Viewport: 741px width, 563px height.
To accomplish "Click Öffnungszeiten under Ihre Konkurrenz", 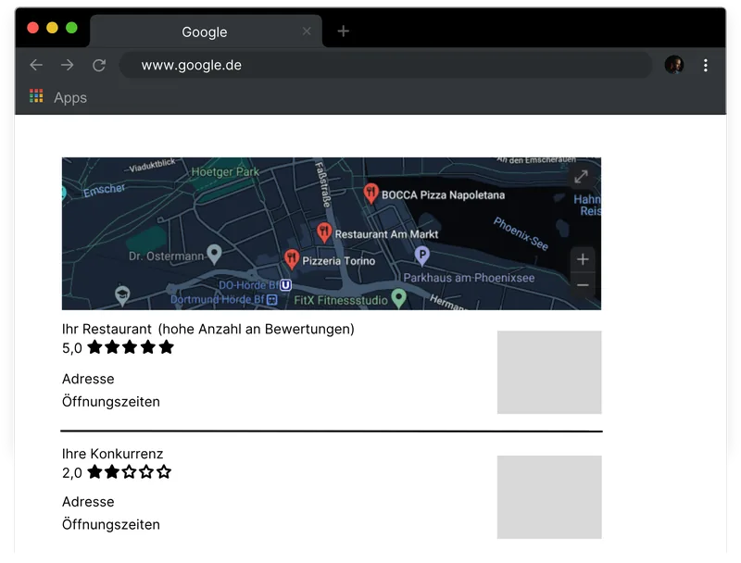I will [110, 524].
